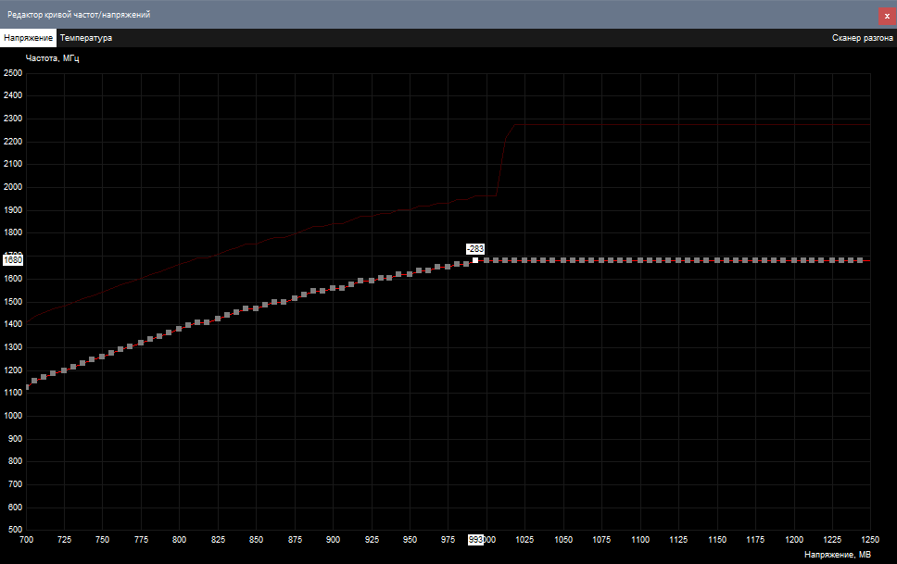Open Сканер разгона
897x564 pixels.
[862, 38]
